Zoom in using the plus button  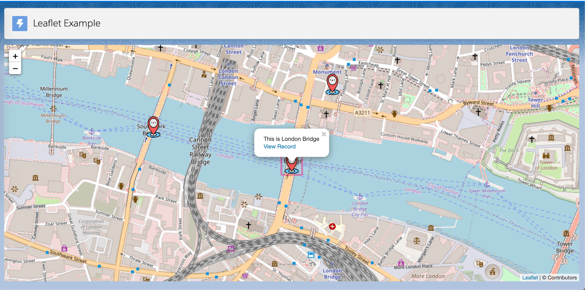coord(15,56)
